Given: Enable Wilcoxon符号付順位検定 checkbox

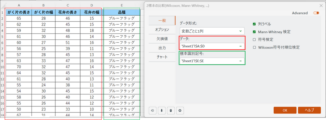Looking at the screenshot, I should point(254,47).
